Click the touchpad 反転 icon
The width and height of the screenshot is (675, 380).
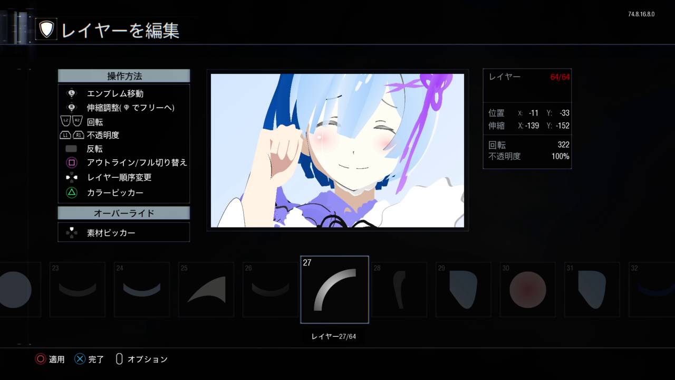pos(72,149)
